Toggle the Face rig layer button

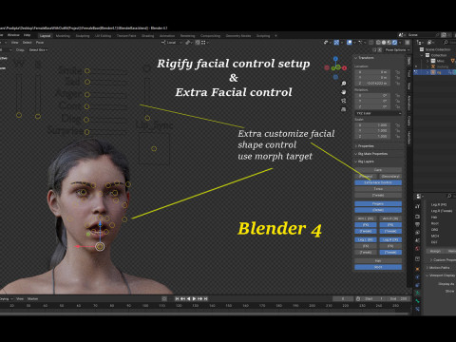pos(378,170)
